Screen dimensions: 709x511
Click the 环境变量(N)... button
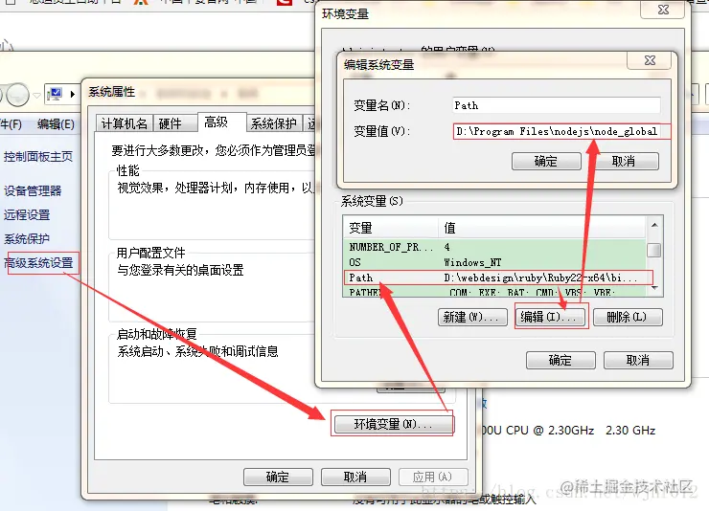pyautogui.click(x=393, y=424)
